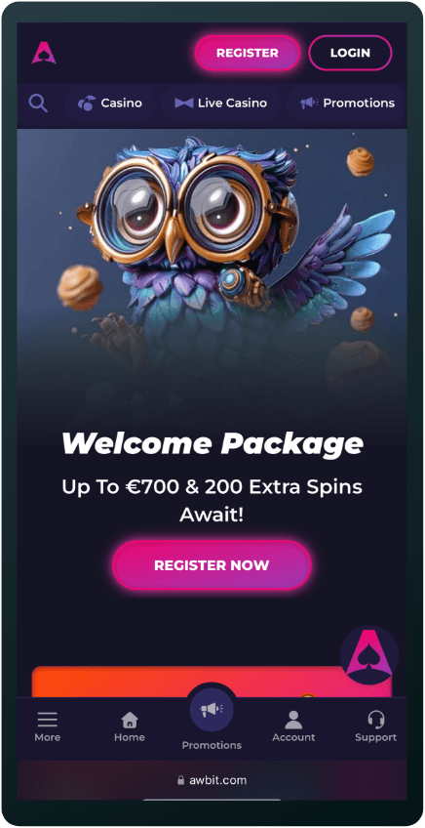Click the lock icon beside awbit.com
The width and height of the screenshot is (425, 828).
(181, 780)
